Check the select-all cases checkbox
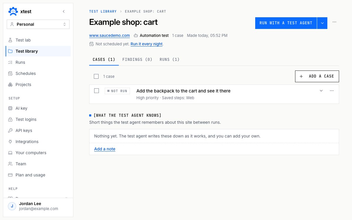Image resolution: width=352 pixels, height=220 pixels. point(96,76)
